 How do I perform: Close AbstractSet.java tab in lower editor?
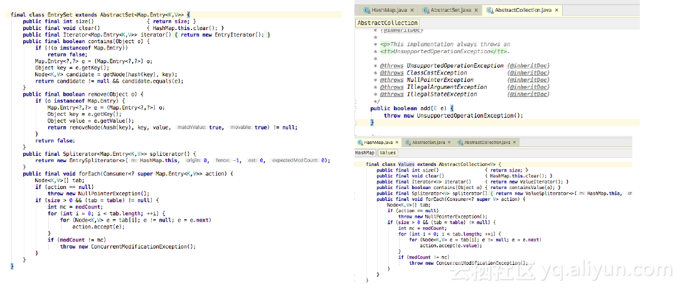pyautogui.click(x=449, y=142)
